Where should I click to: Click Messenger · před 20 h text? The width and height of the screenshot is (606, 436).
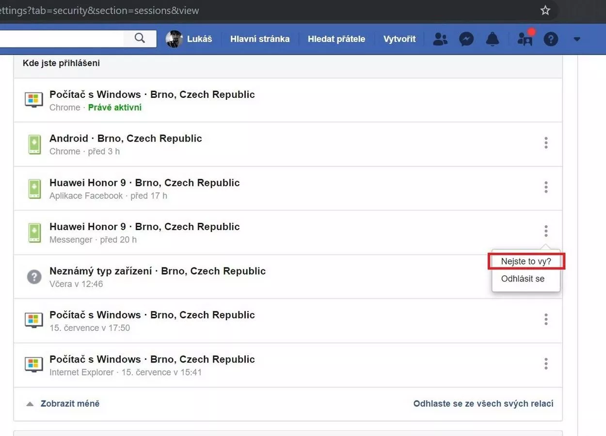(93, 240)
